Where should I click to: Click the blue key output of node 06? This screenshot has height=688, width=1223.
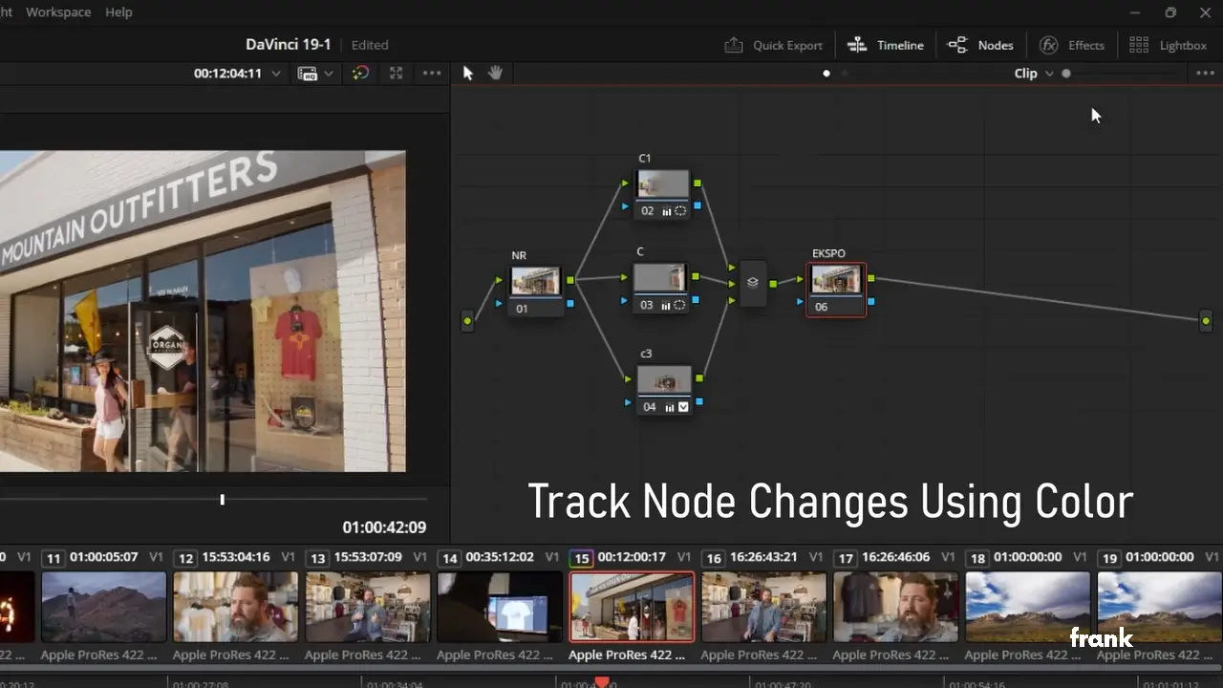[870, 302]
